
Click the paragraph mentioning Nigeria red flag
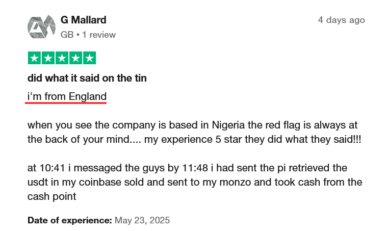(x=194, y=132)
